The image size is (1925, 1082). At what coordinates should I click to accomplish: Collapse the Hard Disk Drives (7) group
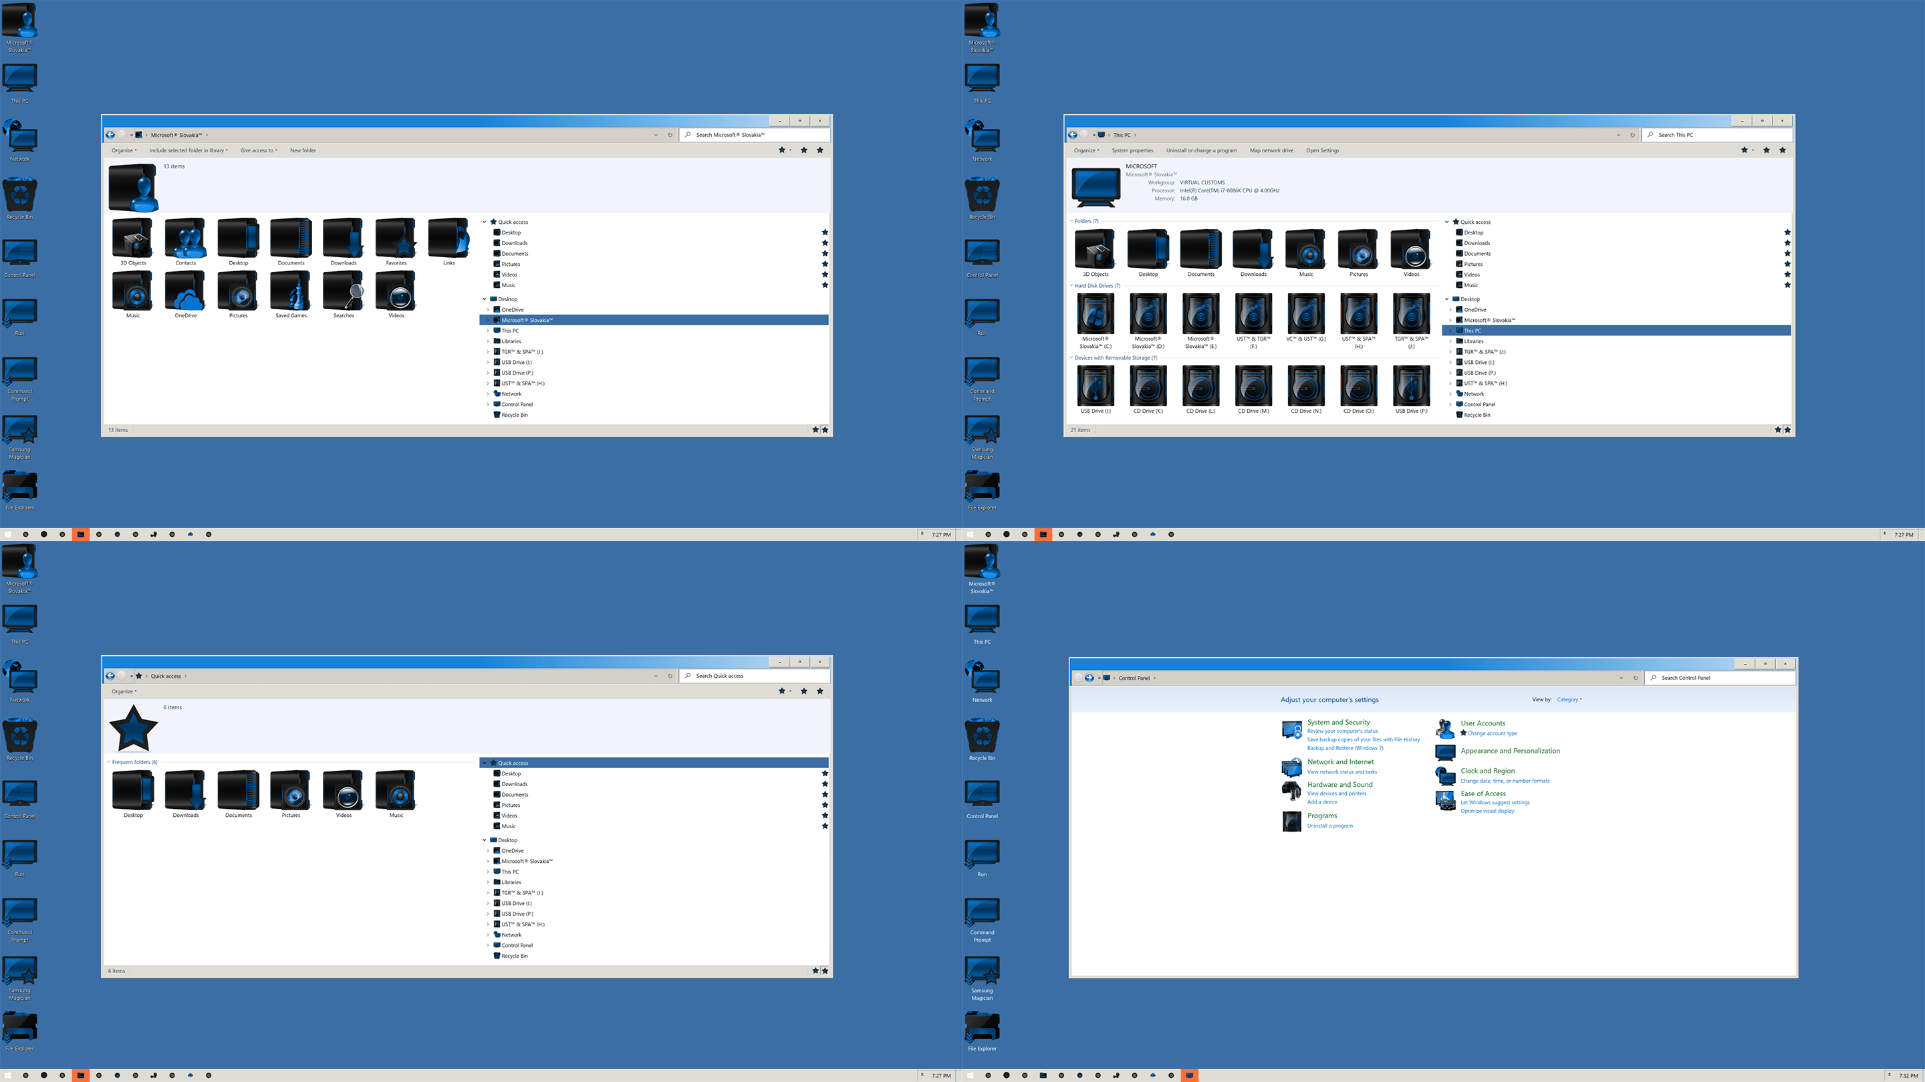tap(1071, 286)
